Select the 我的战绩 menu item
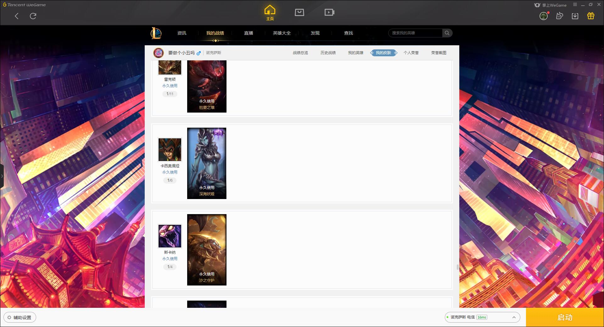Image resolution: width=604 pixels, height=327 pixels. pos(215,33)
